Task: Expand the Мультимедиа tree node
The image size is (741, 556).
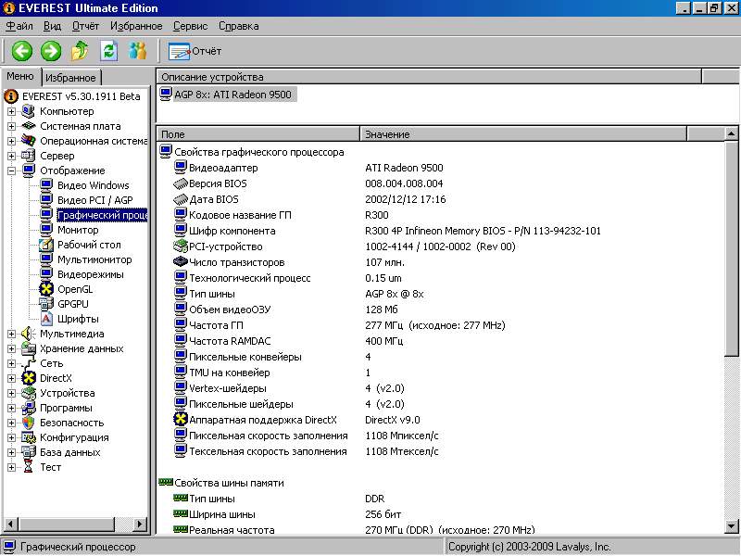Action: 12,334
